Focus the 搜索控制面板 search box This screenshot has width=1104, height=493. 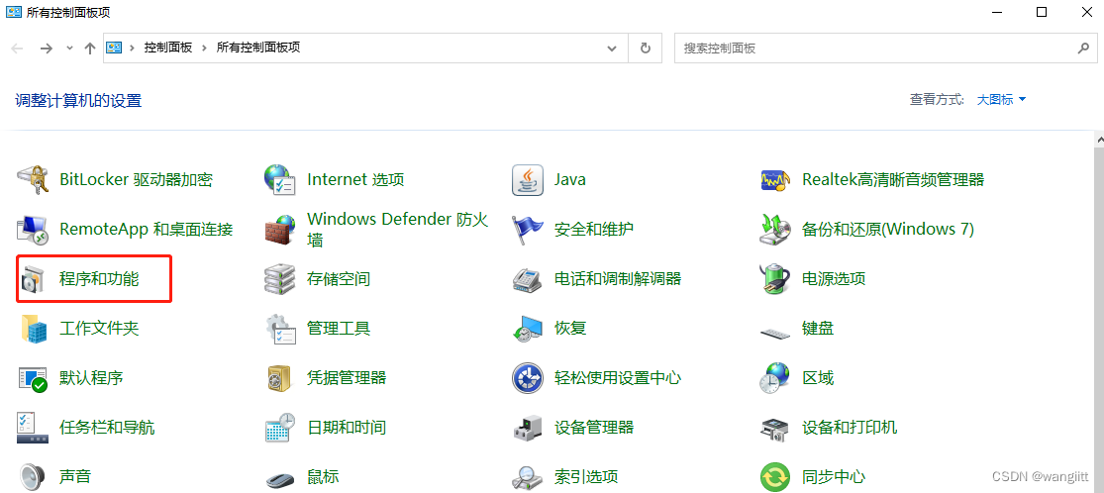pyautogui.click(x=885, y=48)
